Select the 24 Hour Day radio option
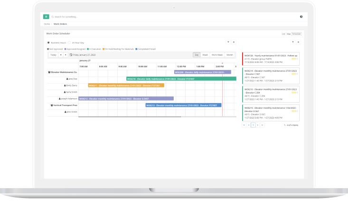348x207 pixels. click(68, 42)
